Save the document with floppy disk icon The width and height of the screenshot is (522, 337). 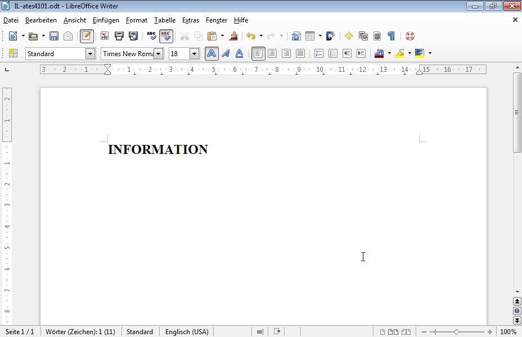(x=54, y=36)
